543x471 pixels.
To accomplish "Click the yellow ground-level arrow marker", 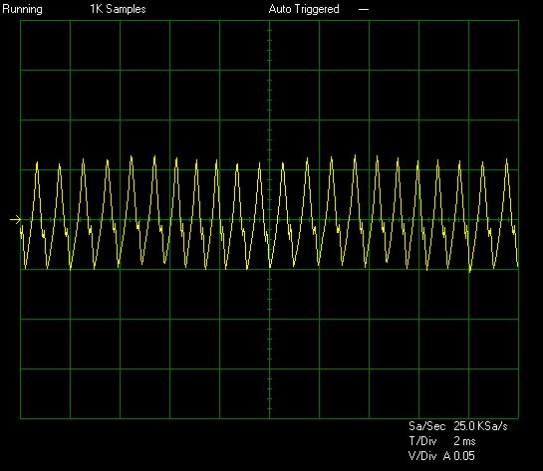I will point(16,219).
